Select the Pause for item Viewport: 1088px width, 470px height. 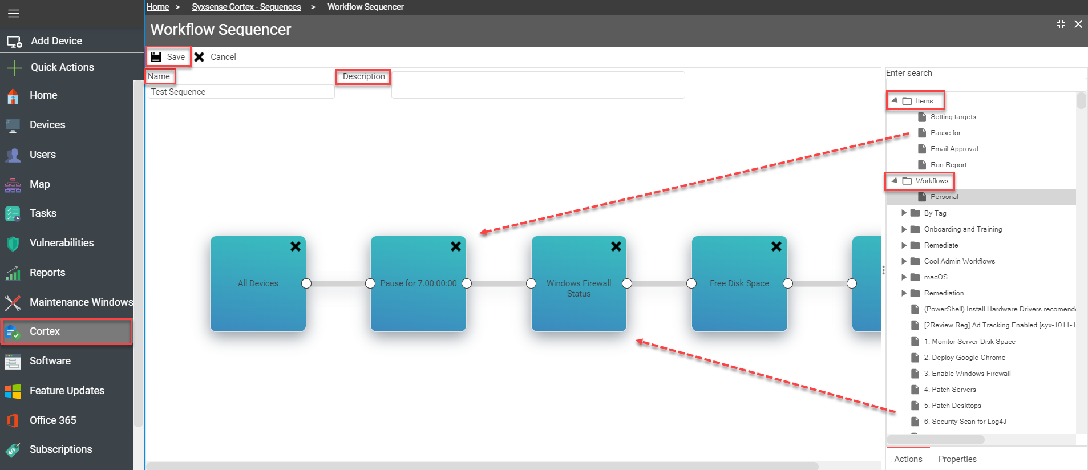(x=945, y=133)
